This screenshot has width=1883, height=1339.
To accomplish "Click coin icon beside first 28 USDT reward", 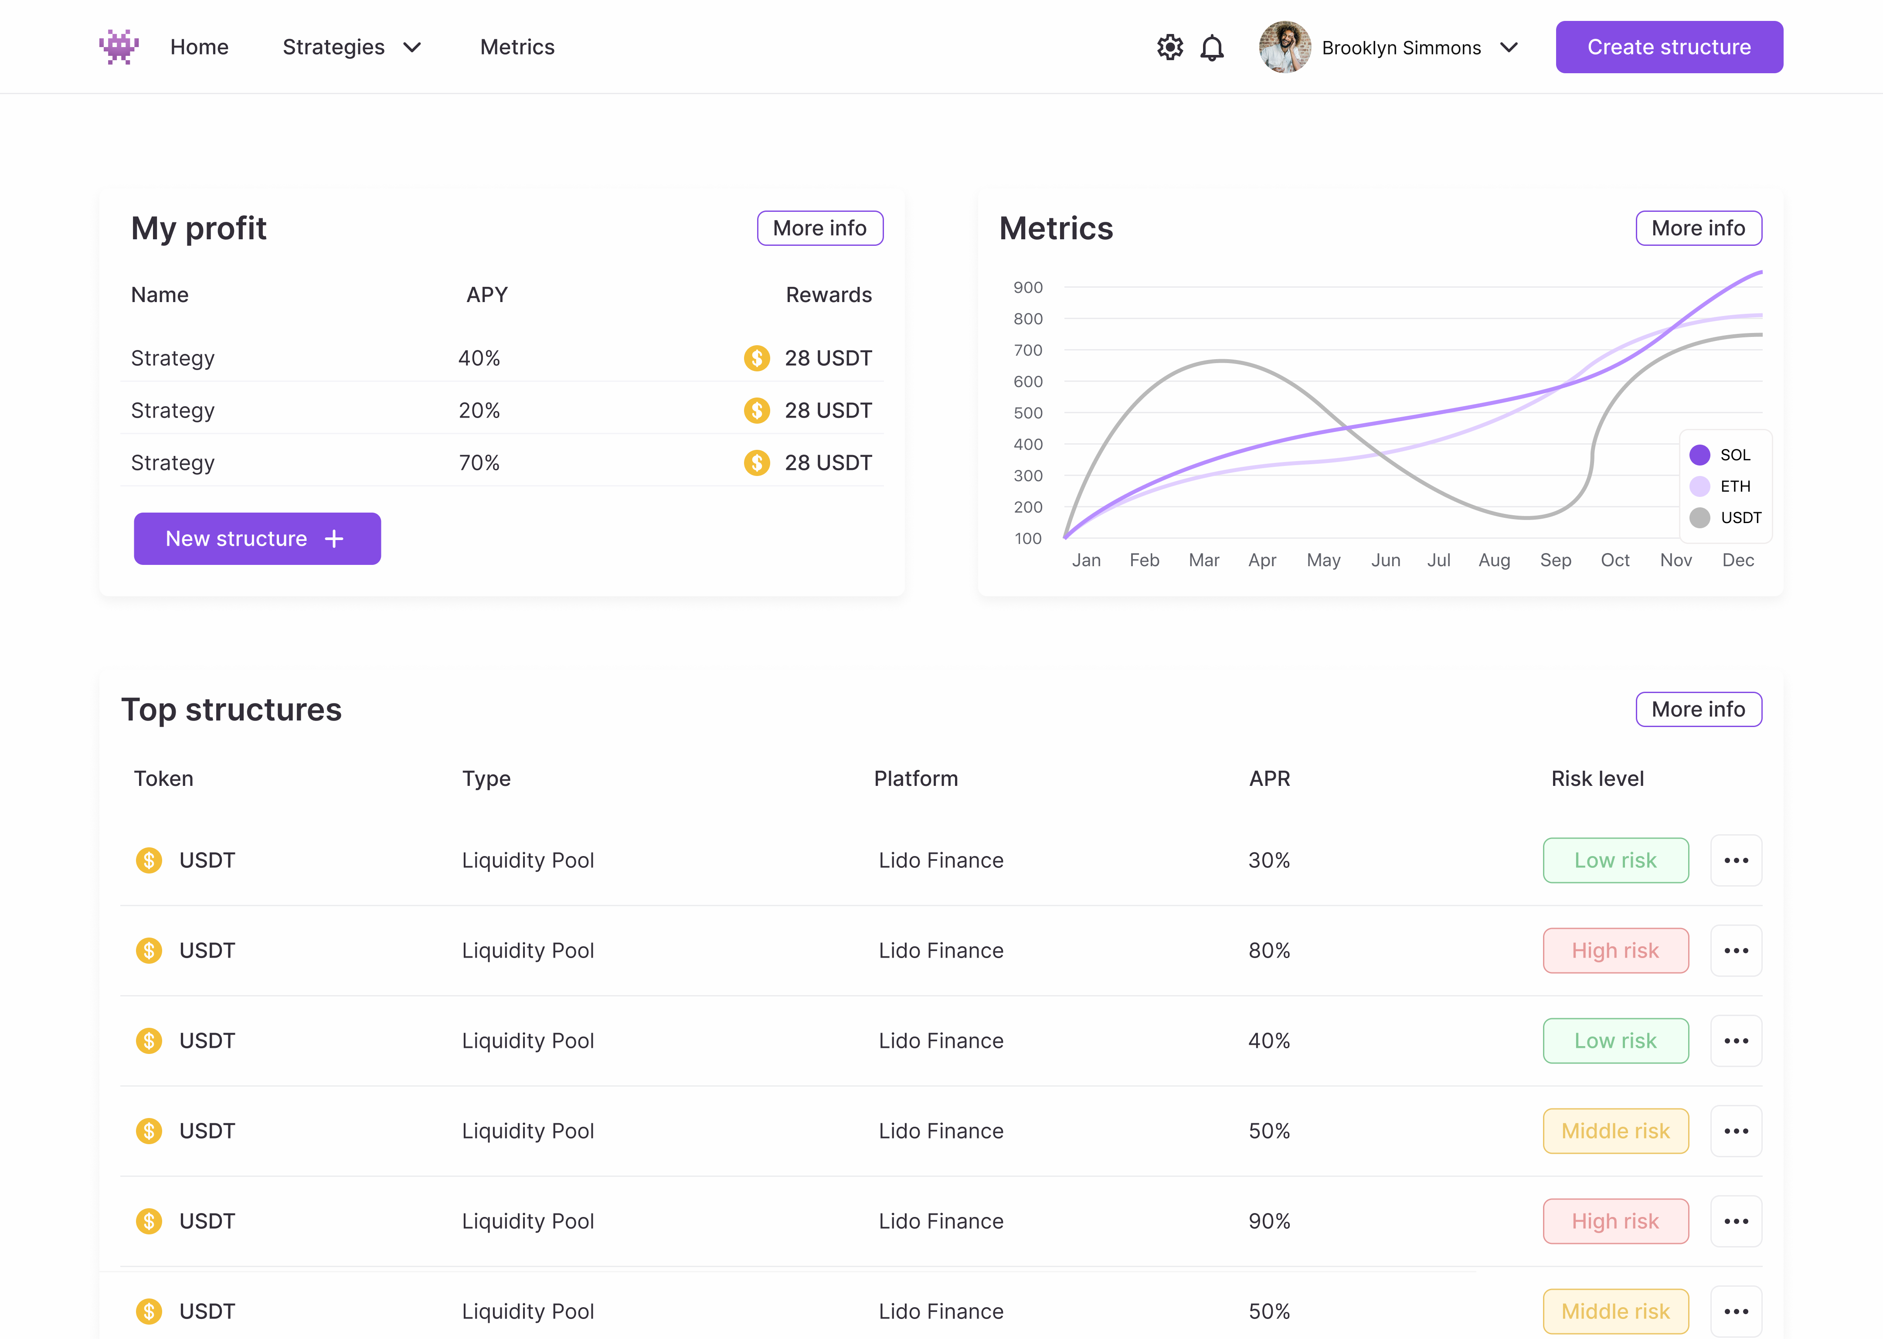I will pyautogui.click(x=756, y=358).
